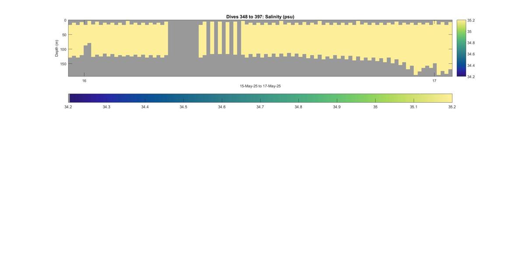Click the horizontal colorbar label '35.1'
The height and width of the screenshot is (267, 525).
pyautogui.click(x=413, y=107)
